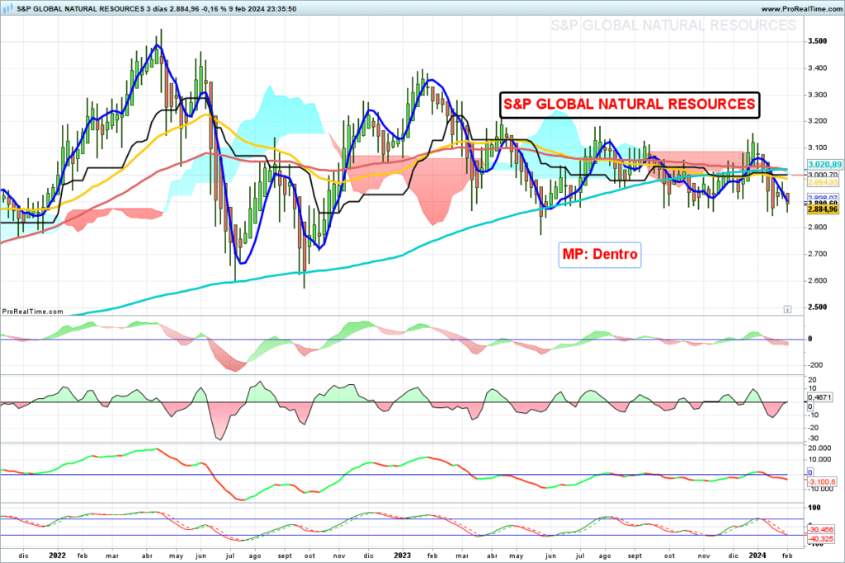845x563 pixels.
Task: Click the abr label after mar 2022
Action: (x=147, y=556)
